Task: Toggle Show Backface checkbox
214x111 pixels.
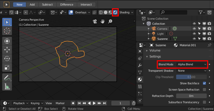Action: (204, 83)
